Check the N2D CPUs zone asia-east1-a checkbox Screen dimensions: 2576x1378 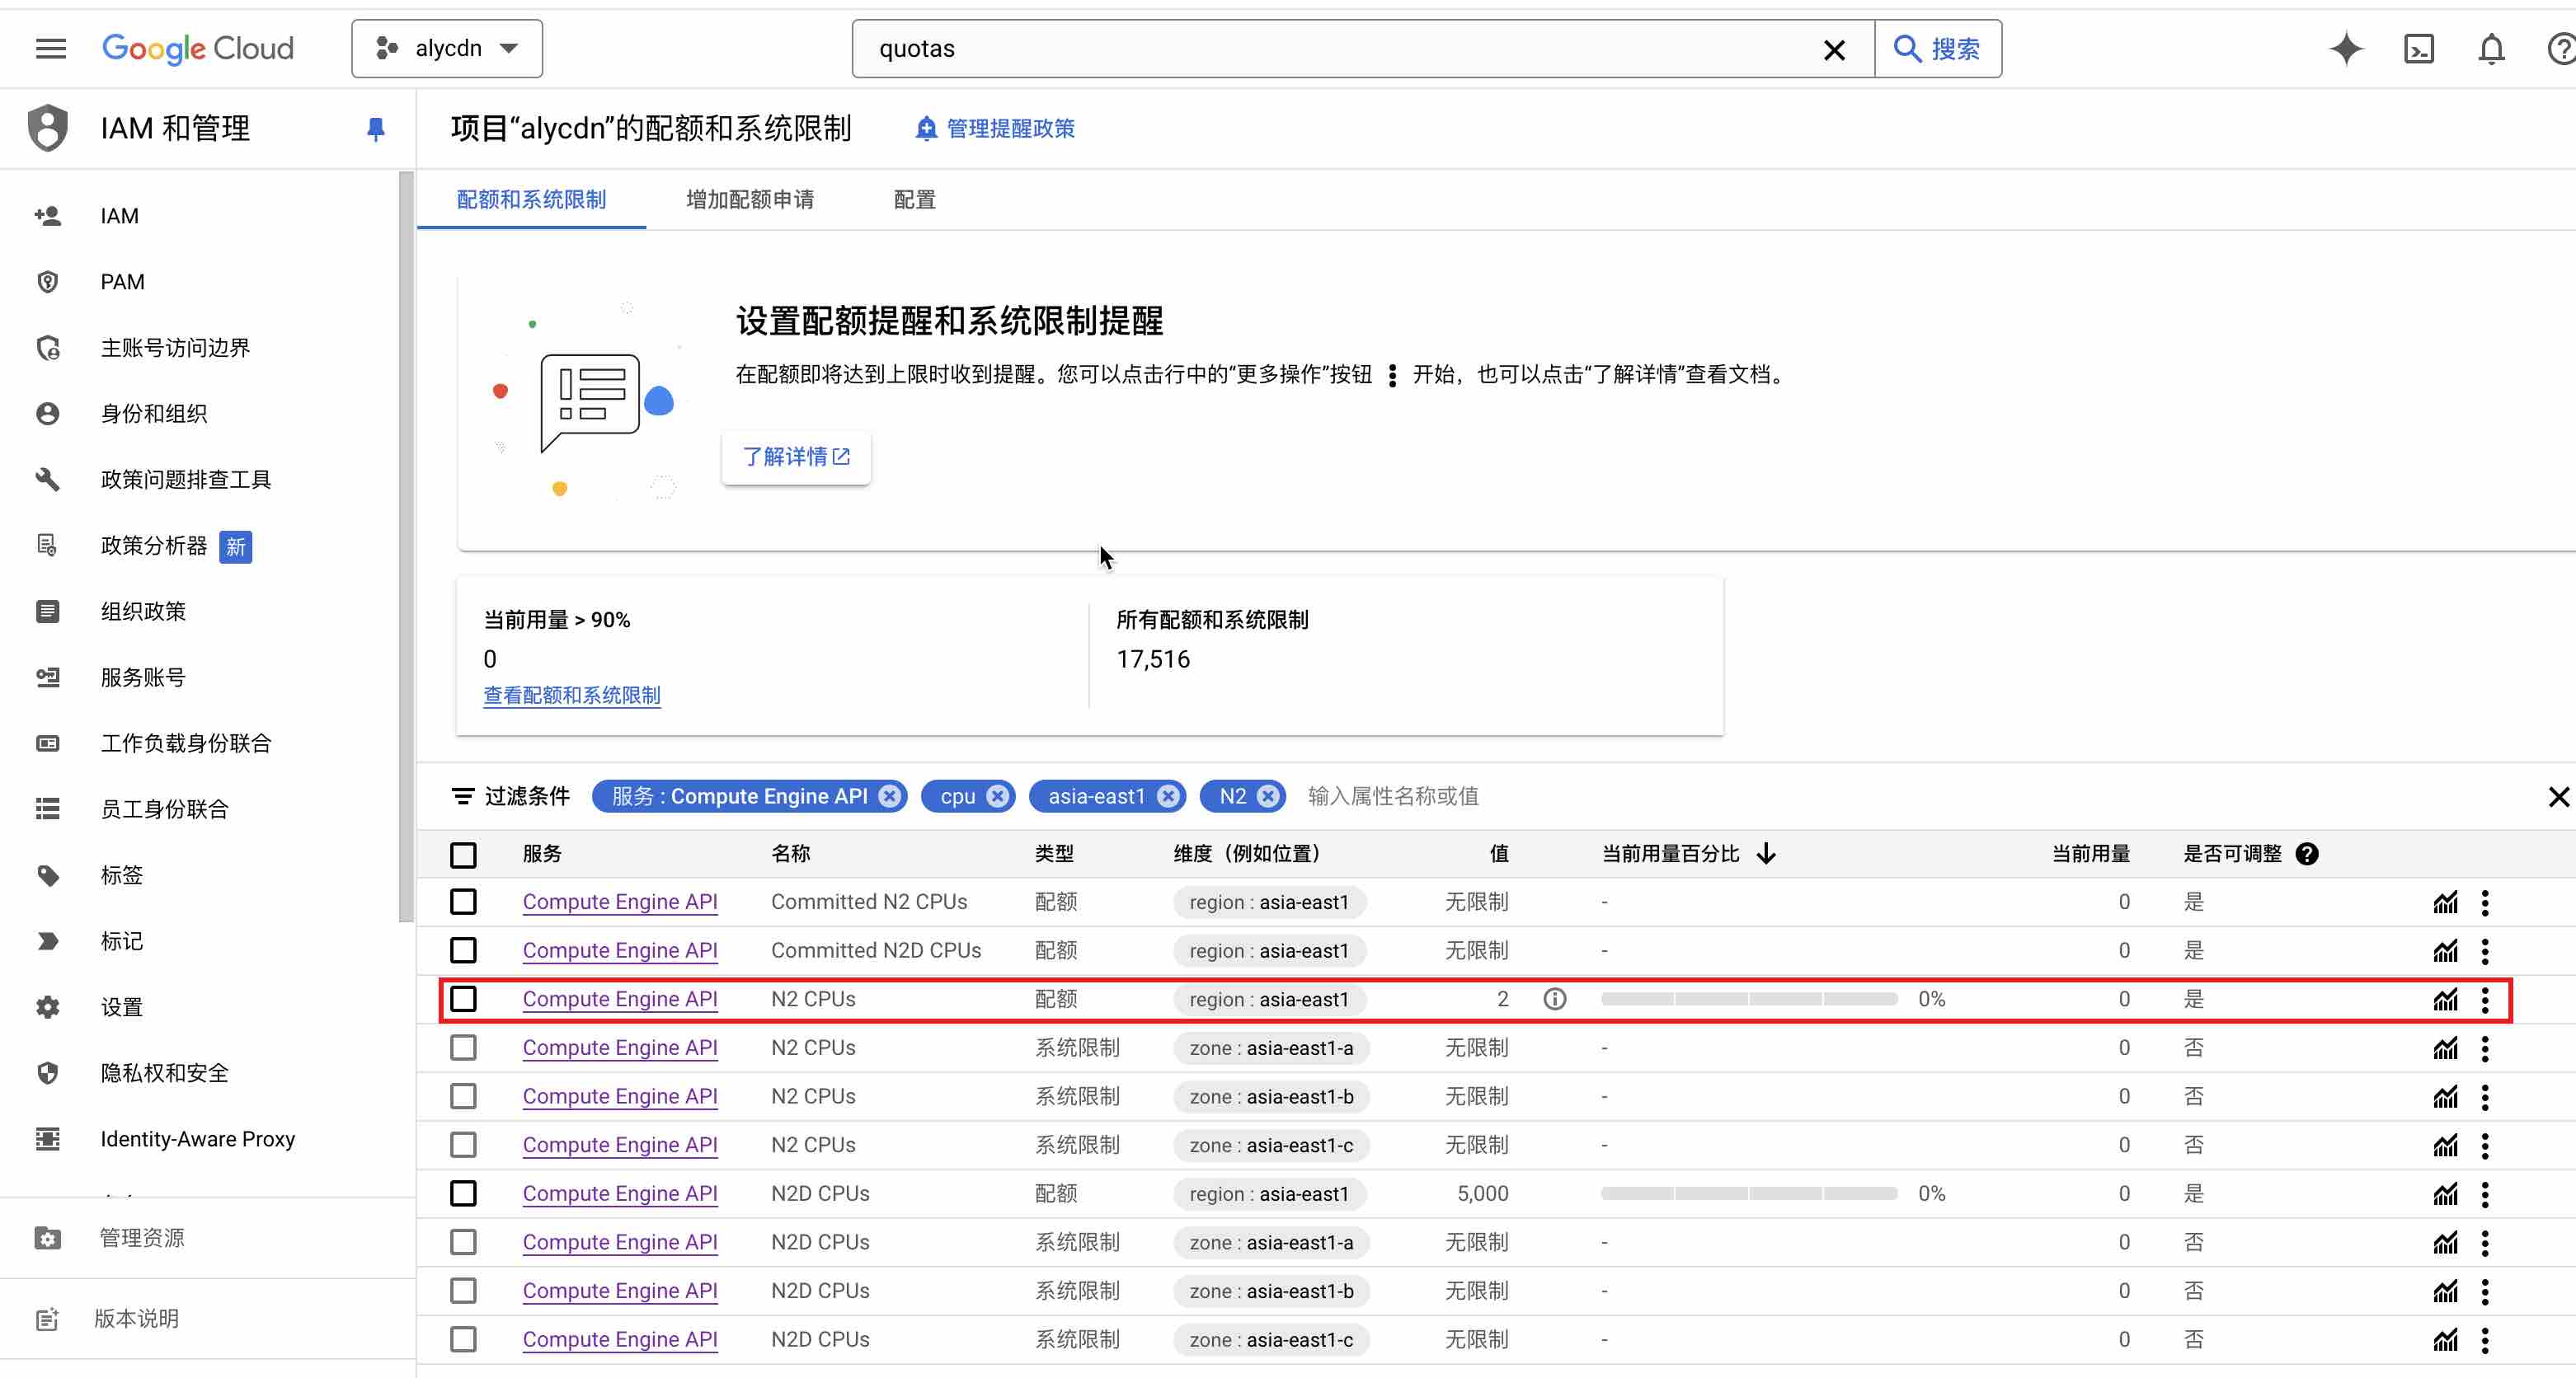463,1243
